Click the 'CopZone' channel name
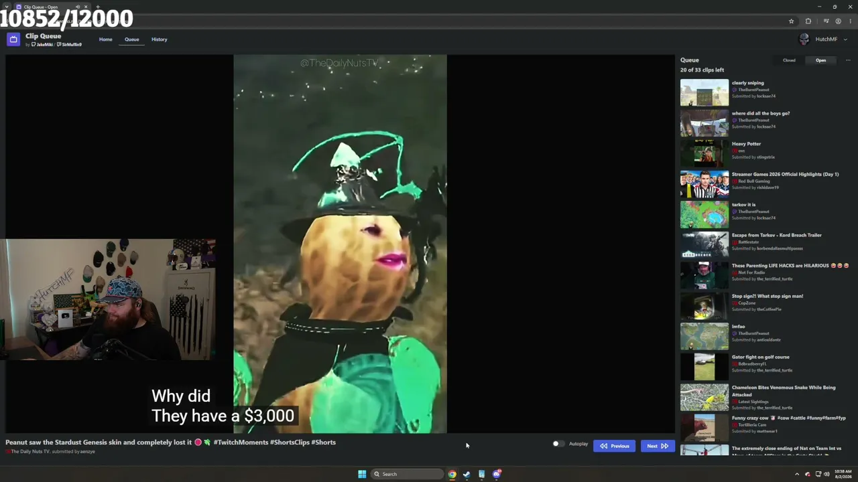 click(x=747, y=303)
